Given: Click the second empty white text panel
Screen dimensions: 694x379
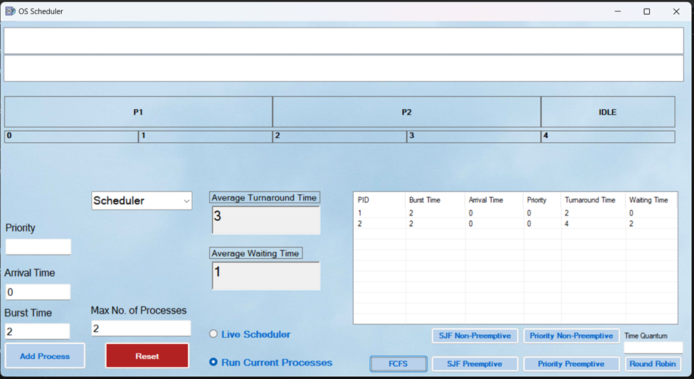Looking at the screenshot, I should coord(344,68).
